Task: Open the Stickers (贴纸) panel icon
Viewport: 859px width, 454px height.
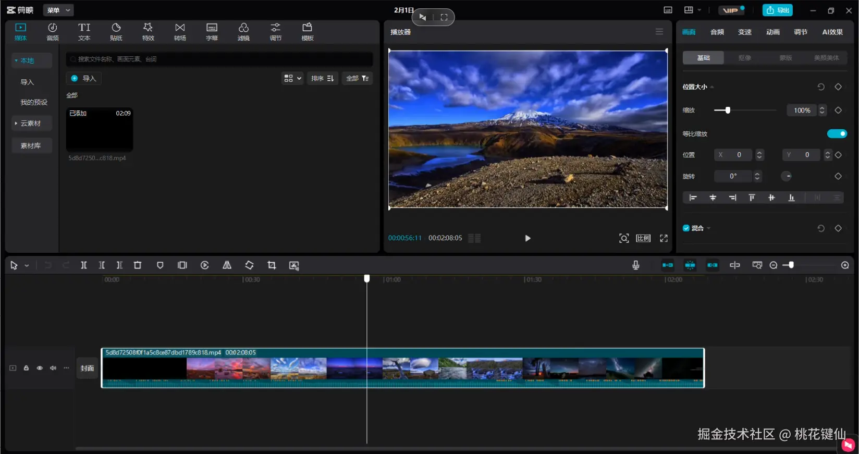Action: pyautogui.click(x=116, y=31)
